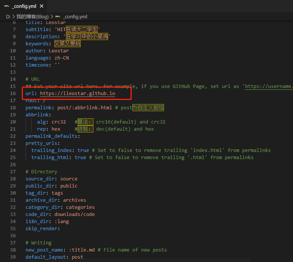Click the # Directory comment
Viewport: 293px width, 262px height.
(x=41, y=171)
